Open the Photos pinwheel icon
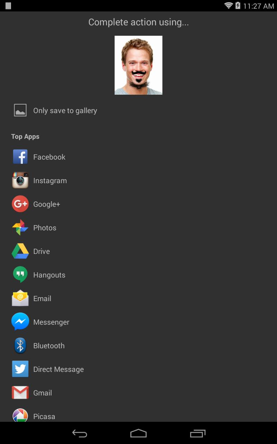 point(20,228)
